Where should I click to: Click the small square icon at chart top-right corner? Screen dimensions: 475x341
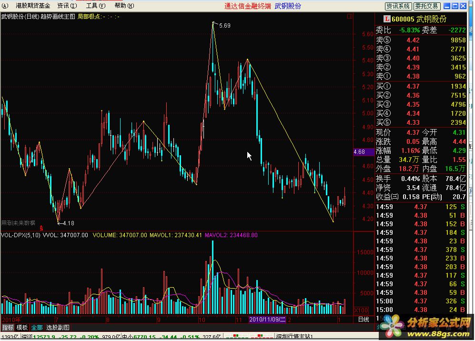(350, 16)
